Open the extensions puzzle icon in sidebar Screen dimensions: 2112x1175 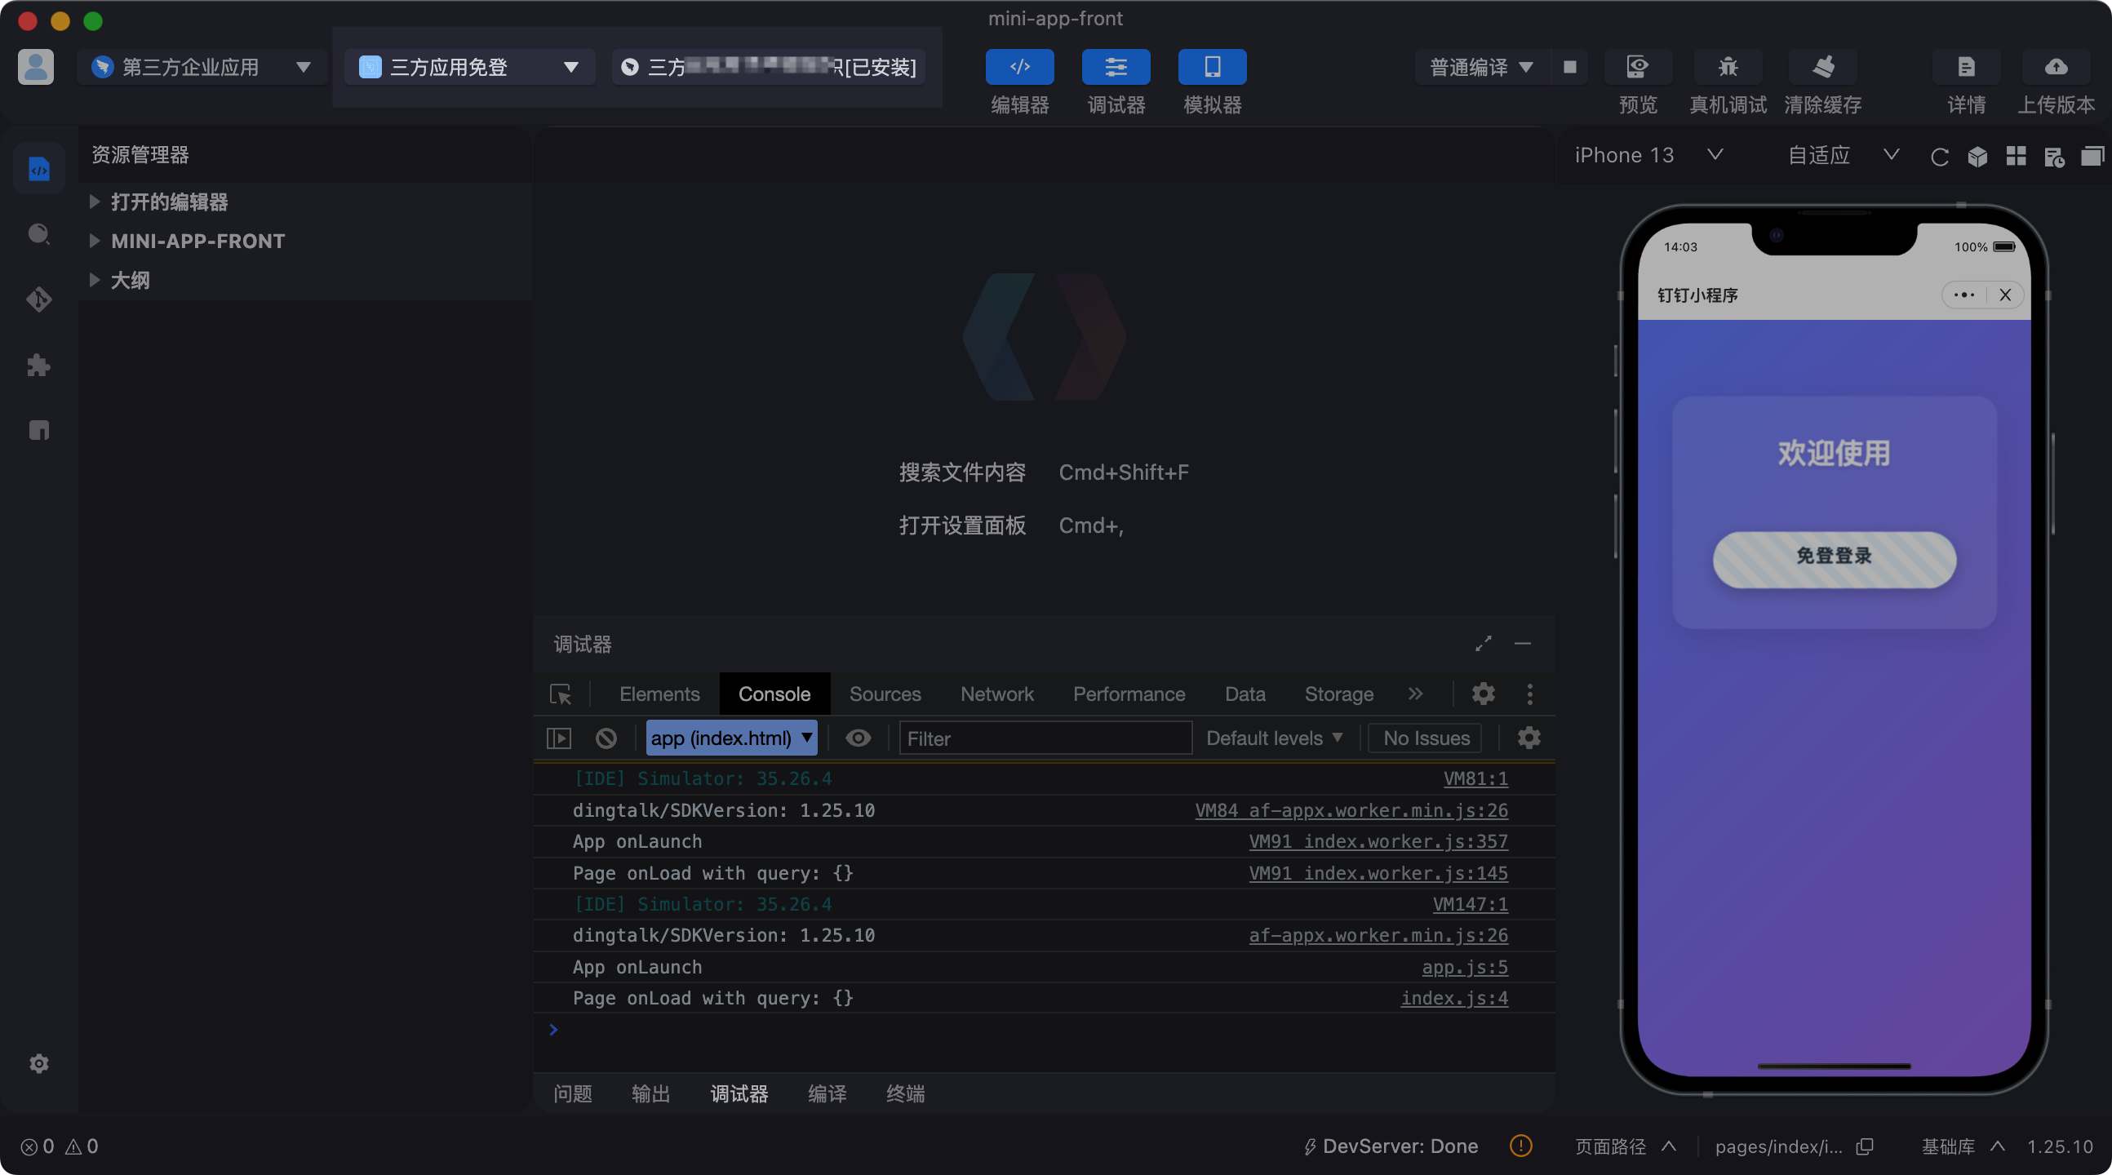click(38, 365)
